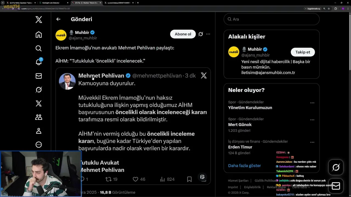
Task: Open options for Erden Timur trend
Action: coord(312,142)
